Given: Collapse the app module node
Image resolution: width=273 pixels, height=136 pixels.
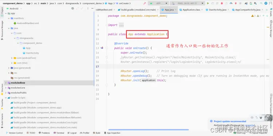Looking at the screenshot, I should (6, 13).
